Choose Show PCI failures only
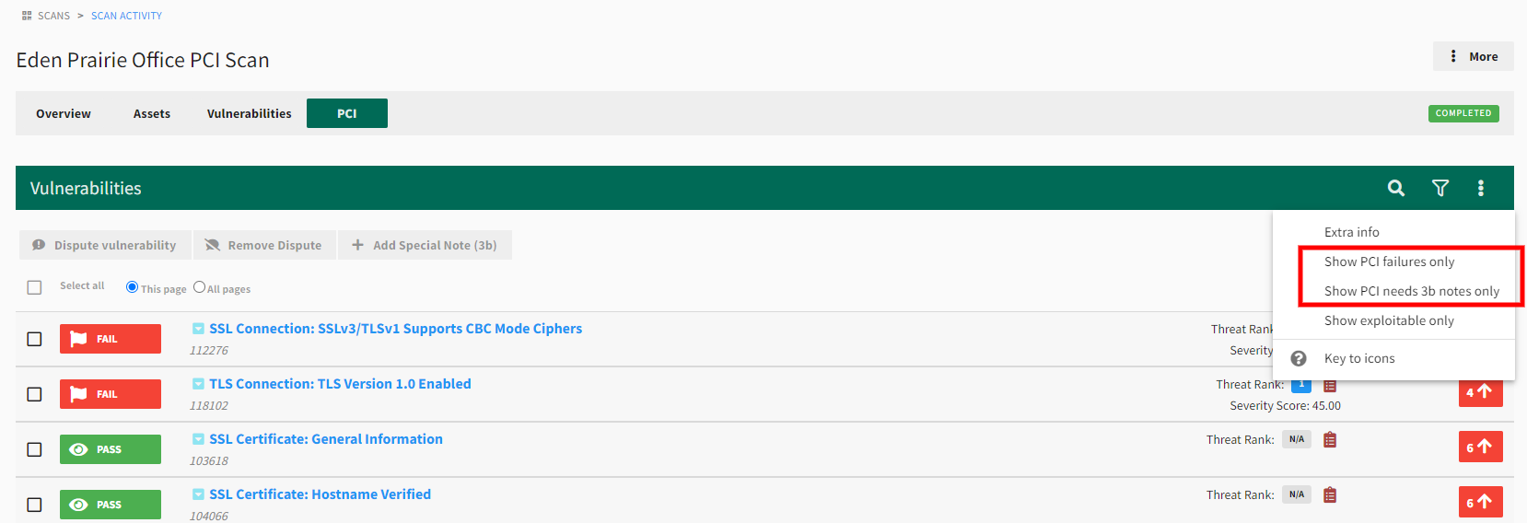This screenshot has width=1527, height=523. point(1389,261)
